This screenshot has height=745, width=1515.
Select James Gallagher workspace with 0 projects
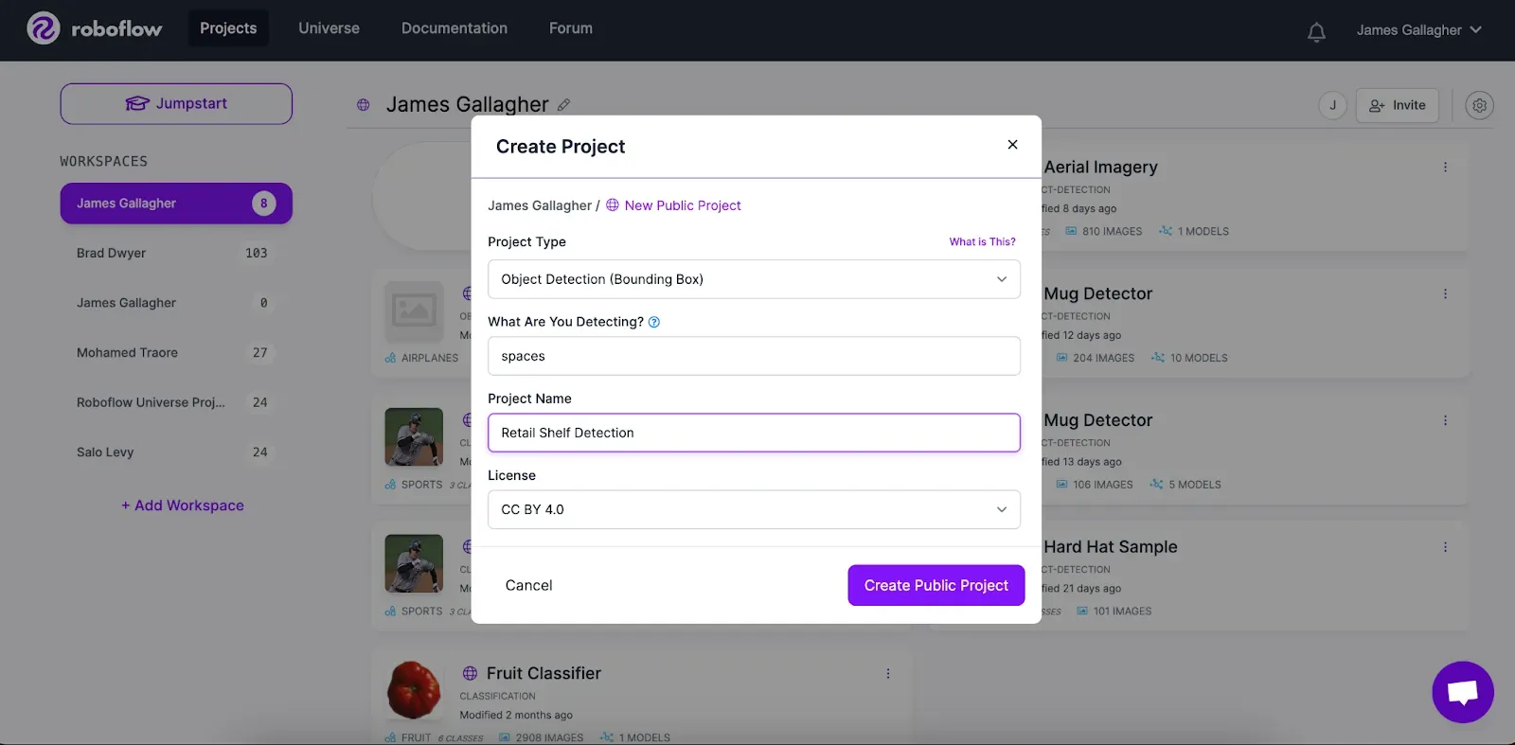pos(176,303)
